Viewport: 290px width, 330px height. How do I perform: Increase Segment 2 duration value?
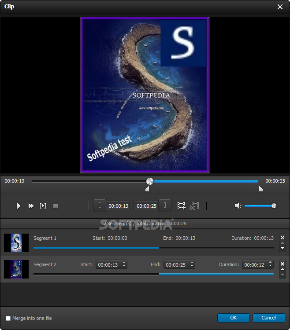270,262
